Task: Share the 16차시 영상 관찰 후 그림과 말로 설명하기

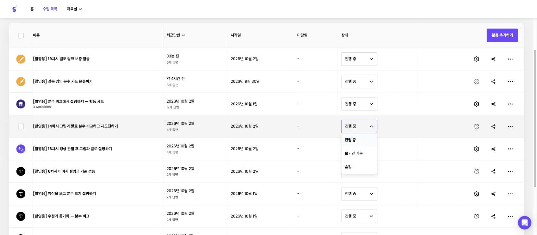Action: pos(494,149)
